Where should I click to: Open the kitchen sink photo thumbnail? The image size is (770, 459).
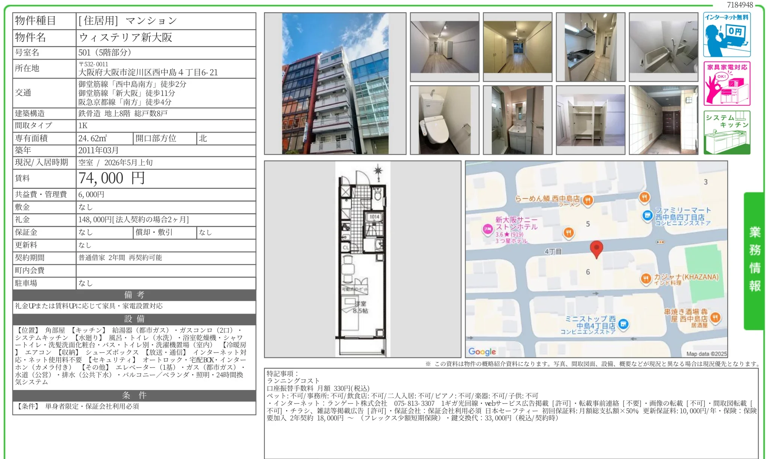pos(590,47)
